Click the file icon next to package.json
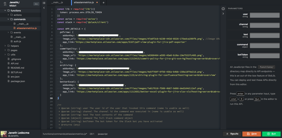 tap(8, 81)
